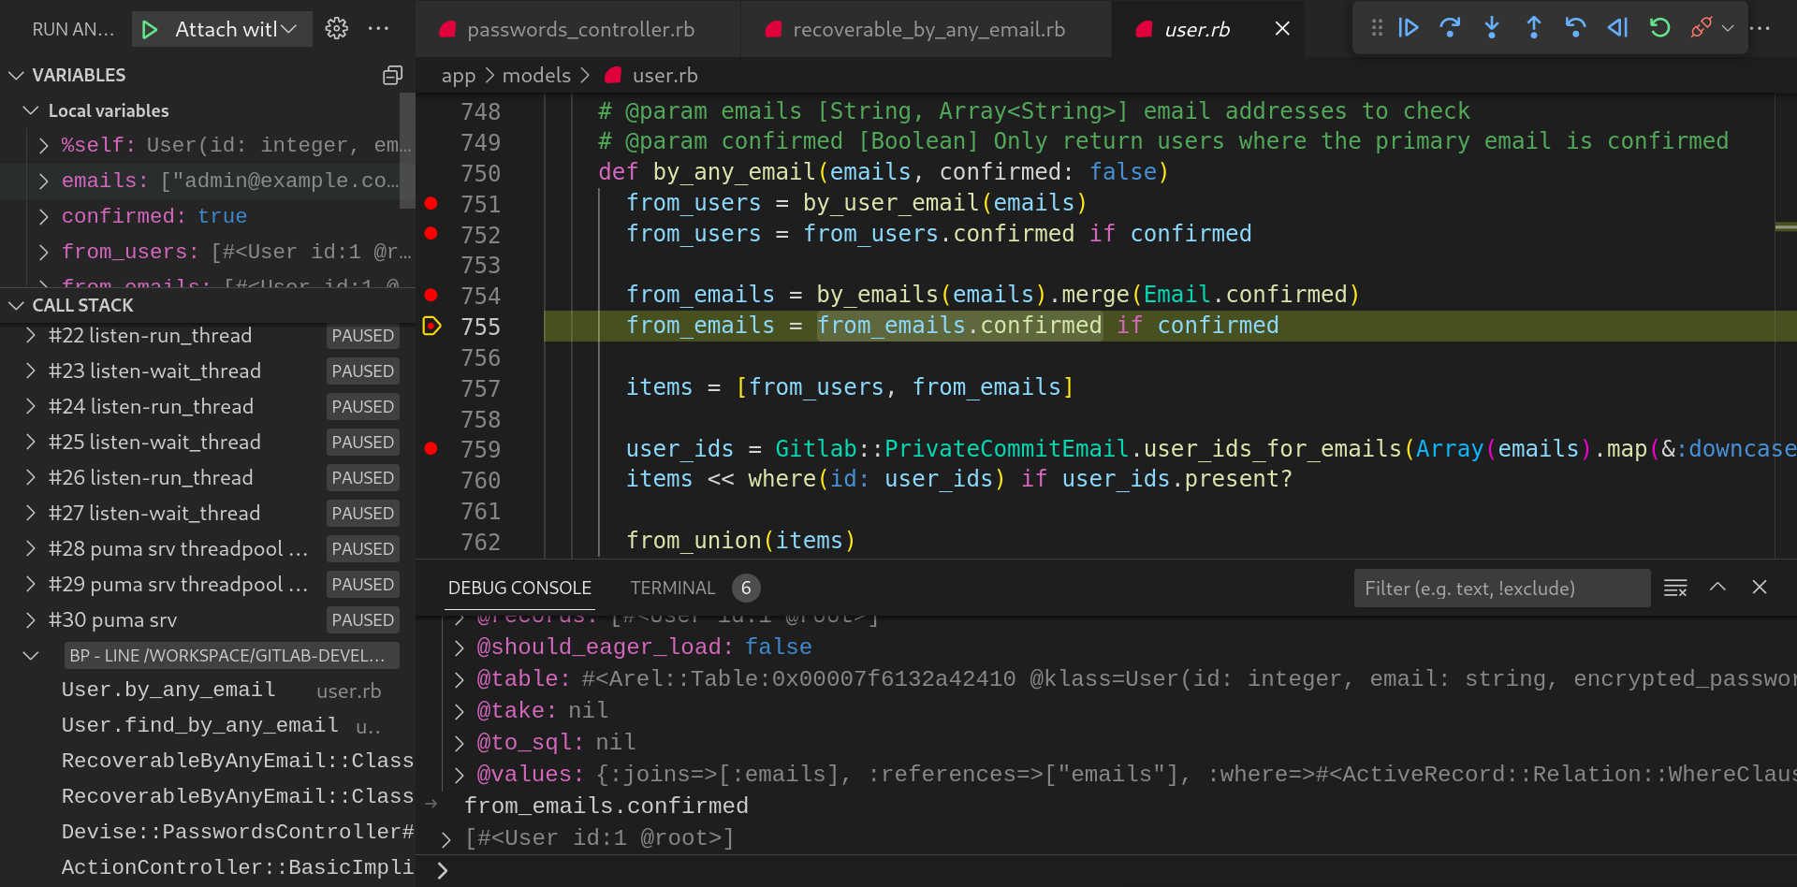Viewport: 1797px width, 887px height.
Task: Click the user.rb breadcrumb segment
Action: (665, 75)
